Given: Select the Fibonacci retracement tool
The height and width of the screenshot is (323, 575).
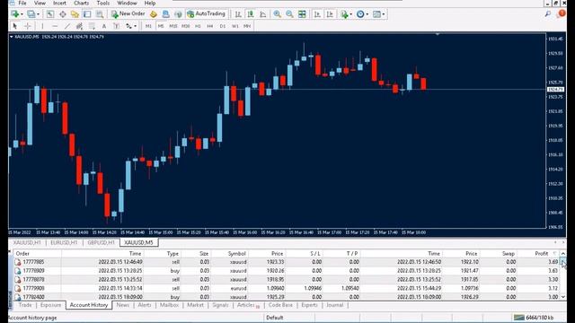Looking at the screenshot, I should click(x=92, y=26).
